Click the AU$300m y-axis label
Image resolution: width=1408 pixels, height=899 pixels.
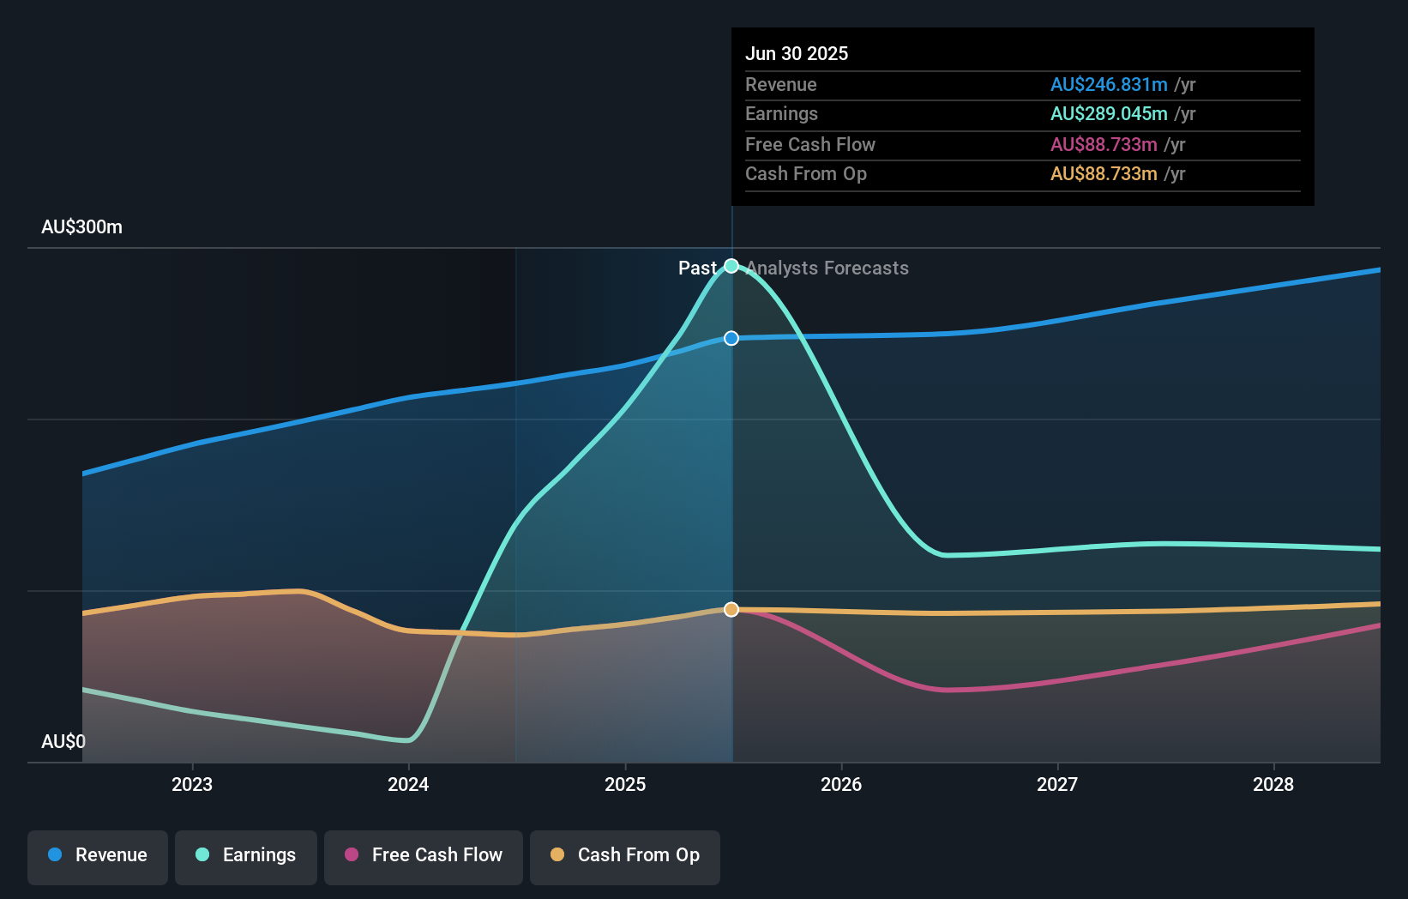point(82,227)
